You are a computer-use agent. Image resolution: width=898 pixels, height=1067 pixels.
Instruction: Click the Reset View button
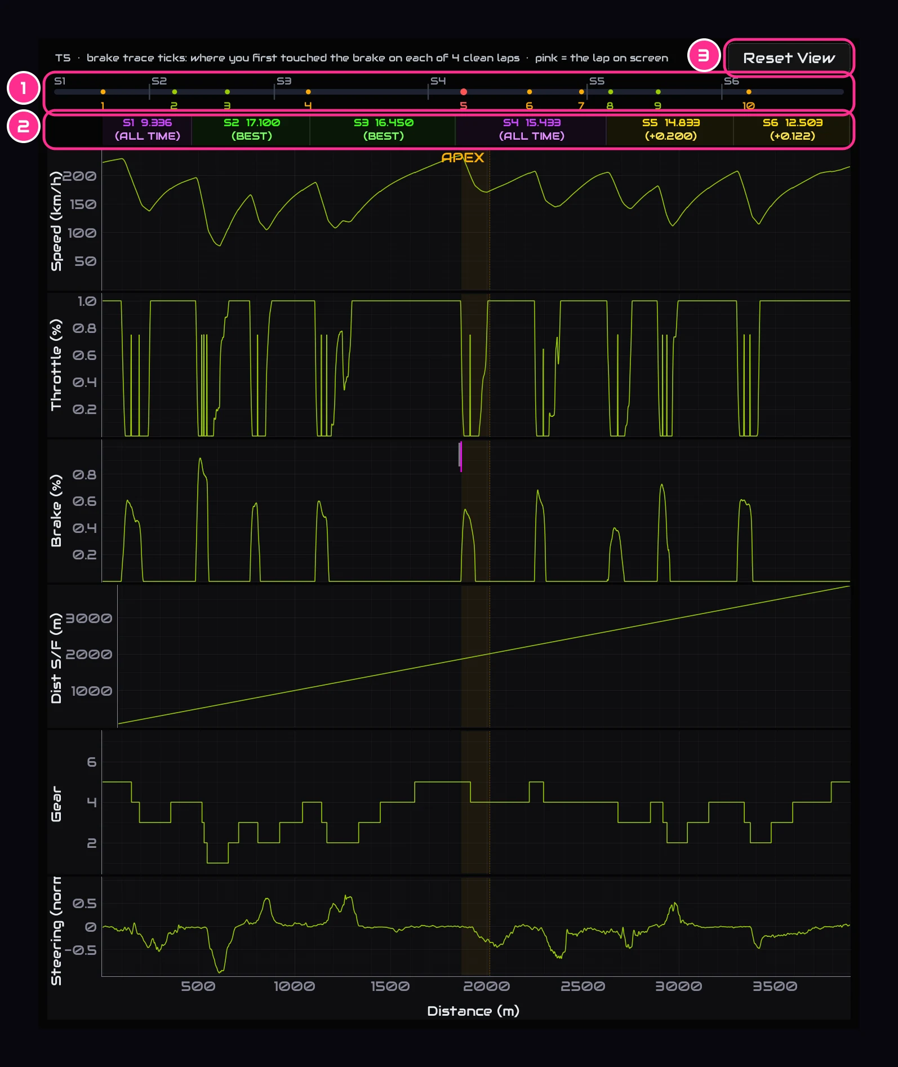(x=789, y=57)
